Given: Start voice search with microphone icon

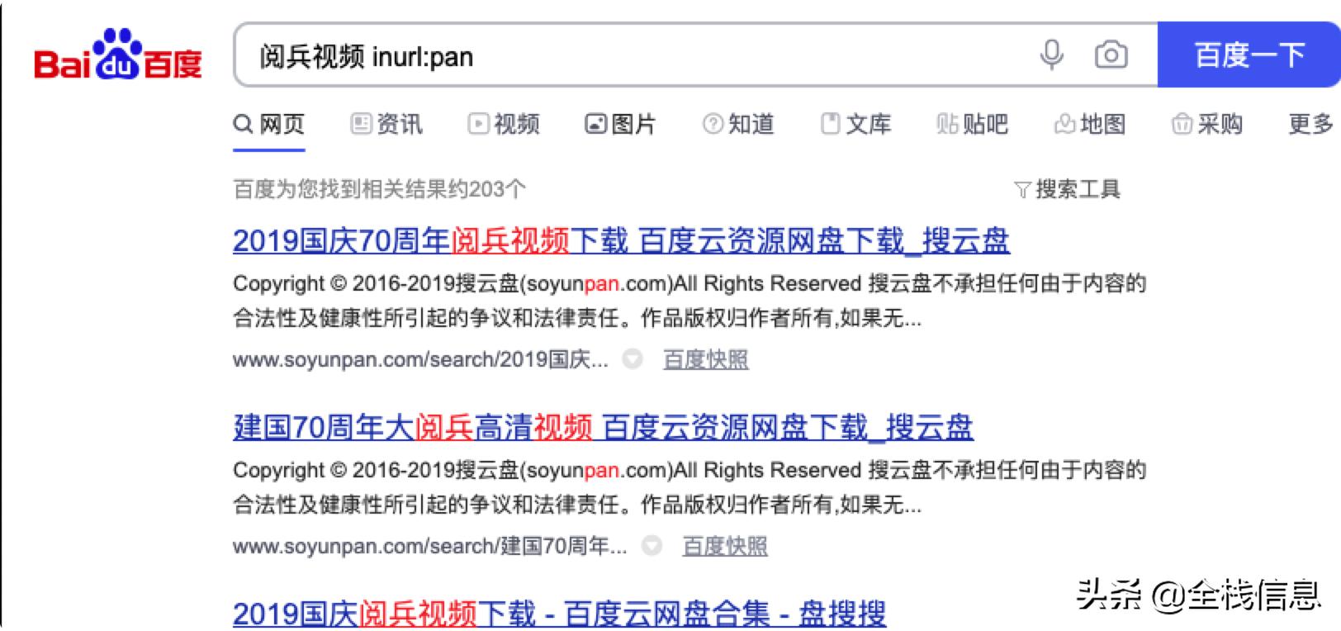Looking at the screenshot, I should point(1051,55).
